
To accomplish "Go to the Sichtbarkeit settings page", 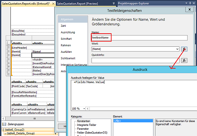I will (68, 58).
